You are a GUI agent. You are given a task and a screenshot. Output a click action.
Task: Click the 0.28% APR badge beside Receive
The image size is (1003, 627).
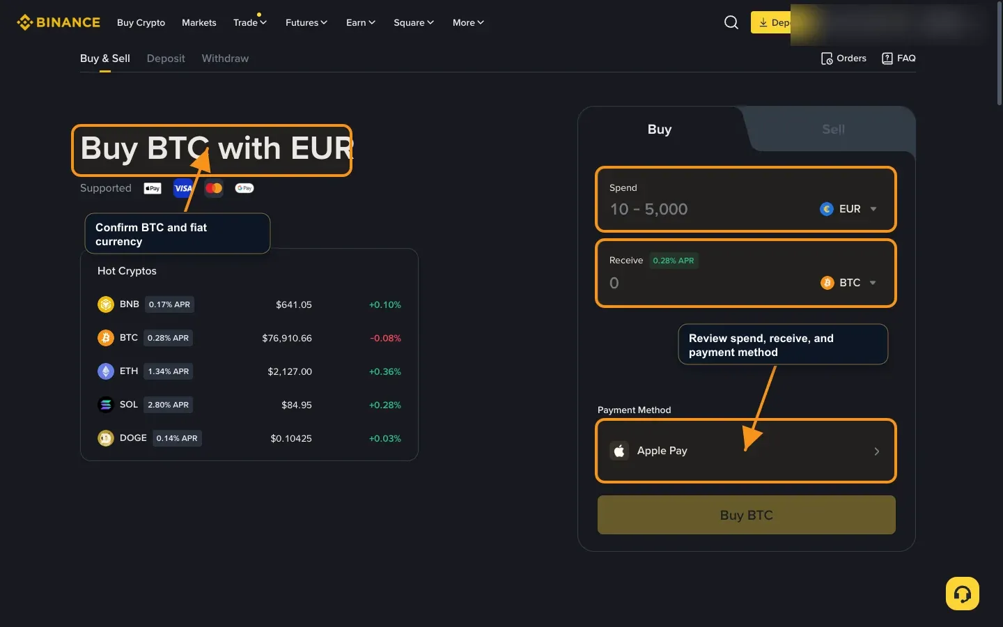tap(674, 261)
